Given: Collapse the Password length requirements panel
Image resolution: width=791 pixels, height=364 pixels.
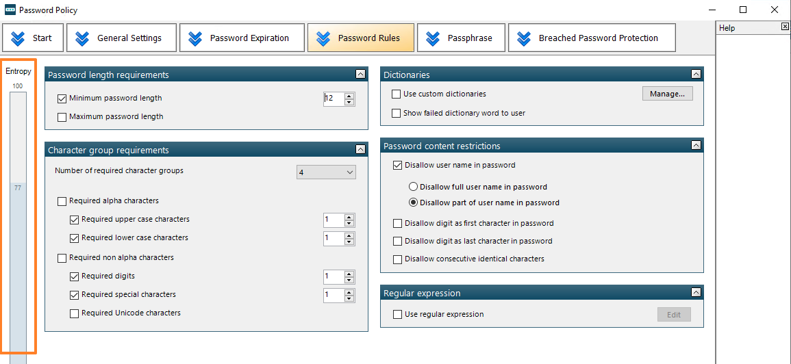Looking at the screenshot, I should point(360,75).
